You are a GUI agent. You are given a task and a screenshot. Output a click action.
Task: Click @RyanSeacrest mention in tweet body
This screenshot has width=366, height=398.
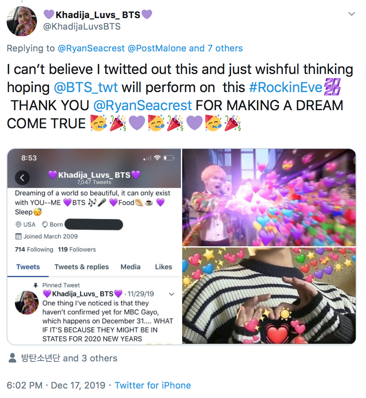coord(143,105)
